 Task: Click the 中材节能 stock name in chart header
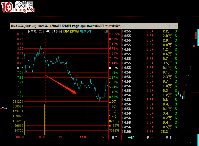(x=30, y=31)
